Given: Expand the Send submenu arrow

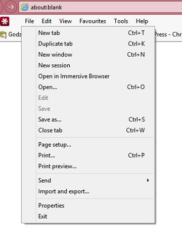Looking at the screenshot, I should click(x=148, y=180).
